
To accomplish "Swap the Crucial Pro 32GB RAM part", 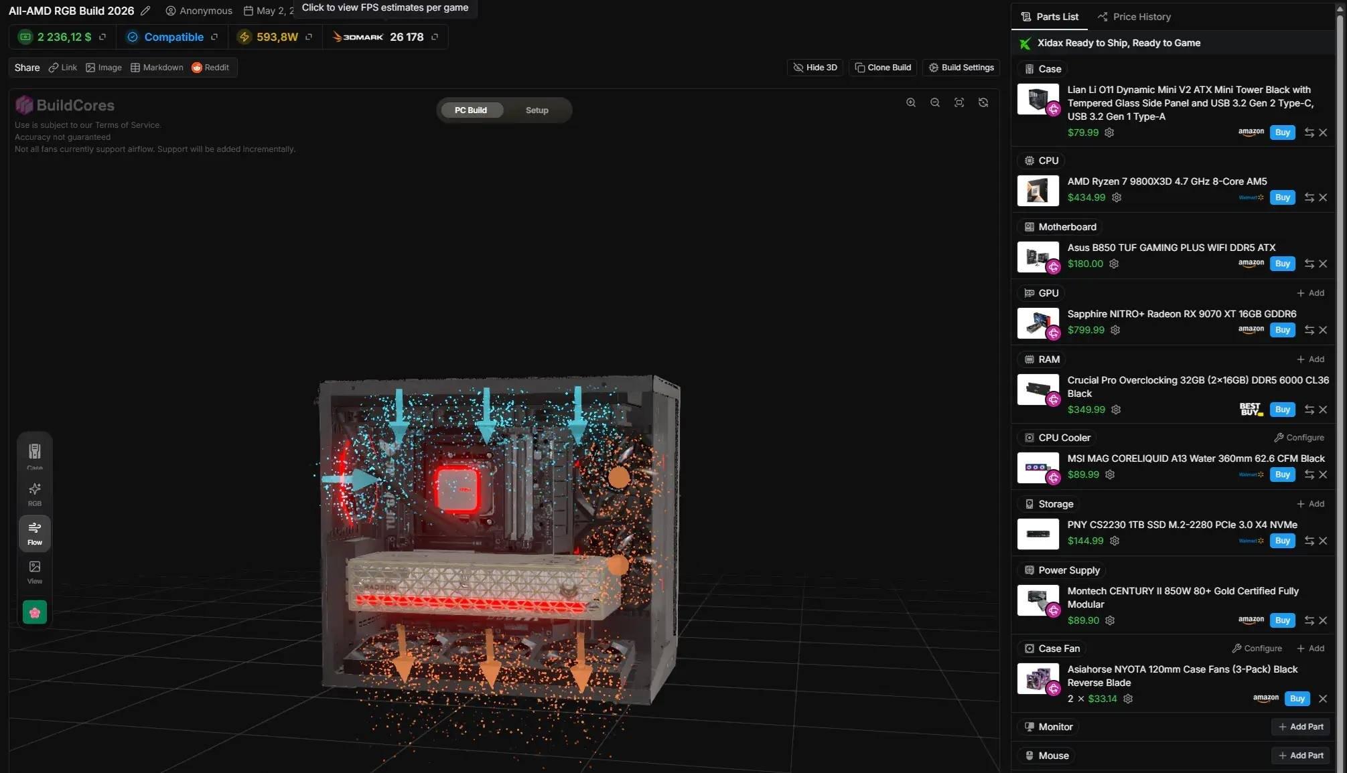I will coord(1309,410).
